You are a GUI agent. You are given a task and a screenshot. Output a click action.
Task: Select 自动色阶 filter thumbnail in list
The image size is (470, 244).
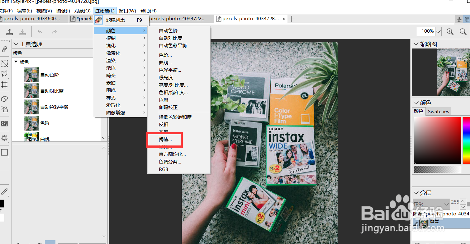click(x=31, y=75)
